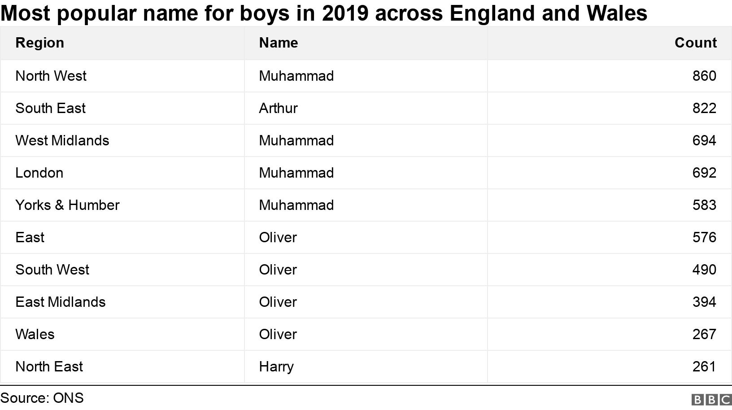Select the North East region cell

click(x=49, y=366)
